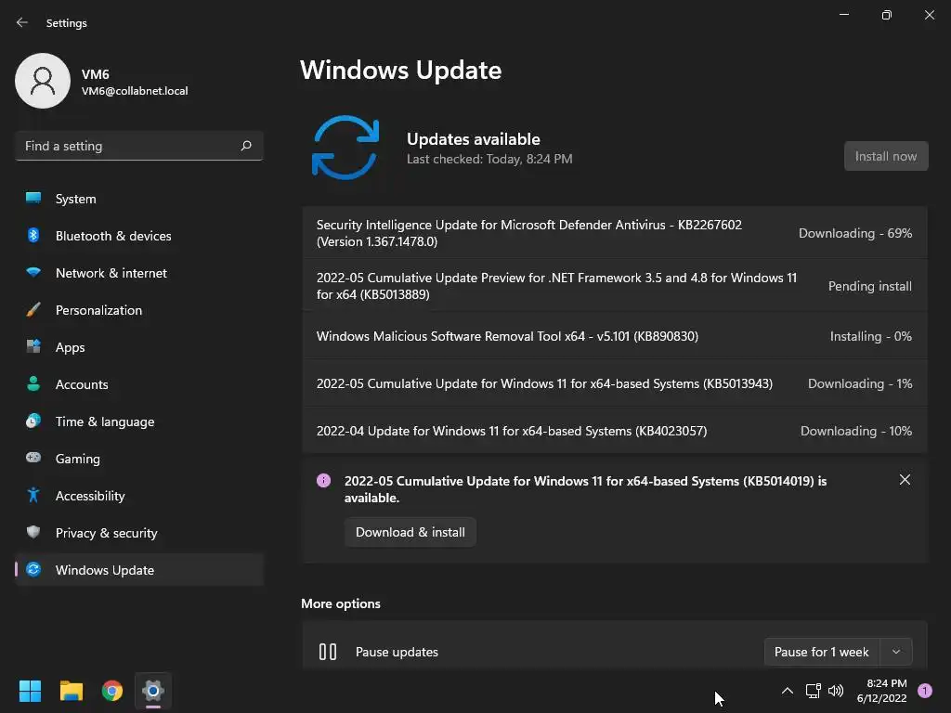This screenshot has width=951, height=713.
Task: Click the network tray icon
Action: tap(813, 691)
